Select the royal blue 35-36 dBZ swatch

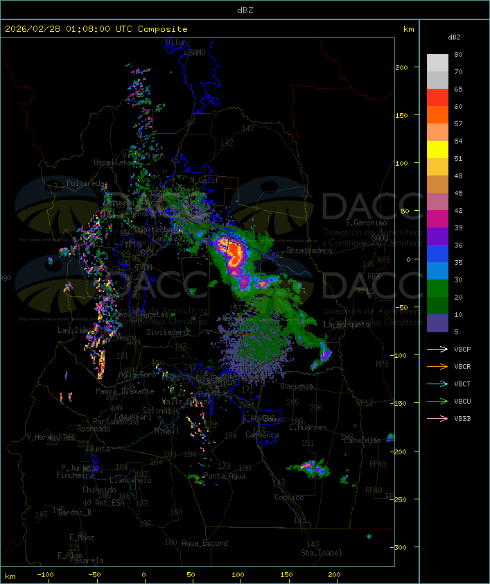pyautogui.click(x=437, y=254)
